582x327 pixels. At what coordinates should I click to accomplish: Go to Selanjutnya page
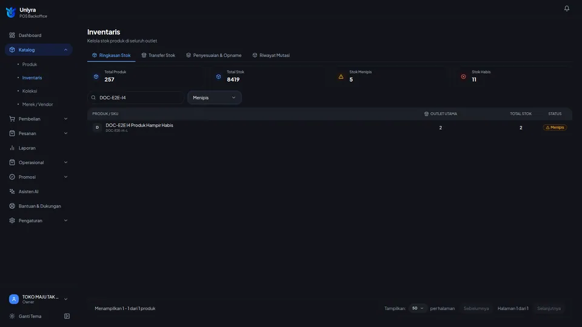549,308
